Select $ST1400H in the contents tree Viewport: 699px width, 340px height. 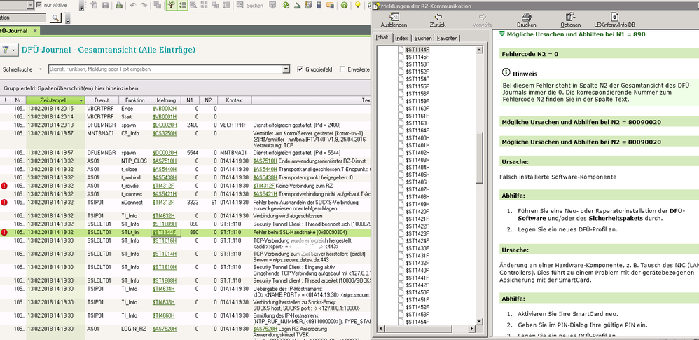pos(417,138)
